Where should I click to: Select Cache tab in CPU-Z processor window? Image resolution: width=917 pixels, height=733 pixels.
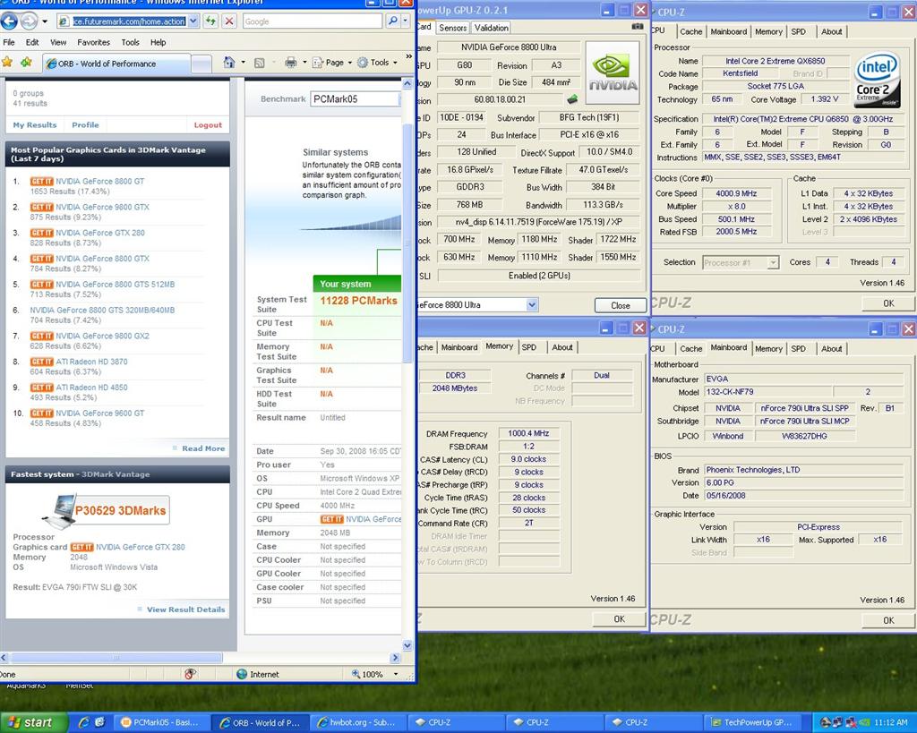coord(690,31)
